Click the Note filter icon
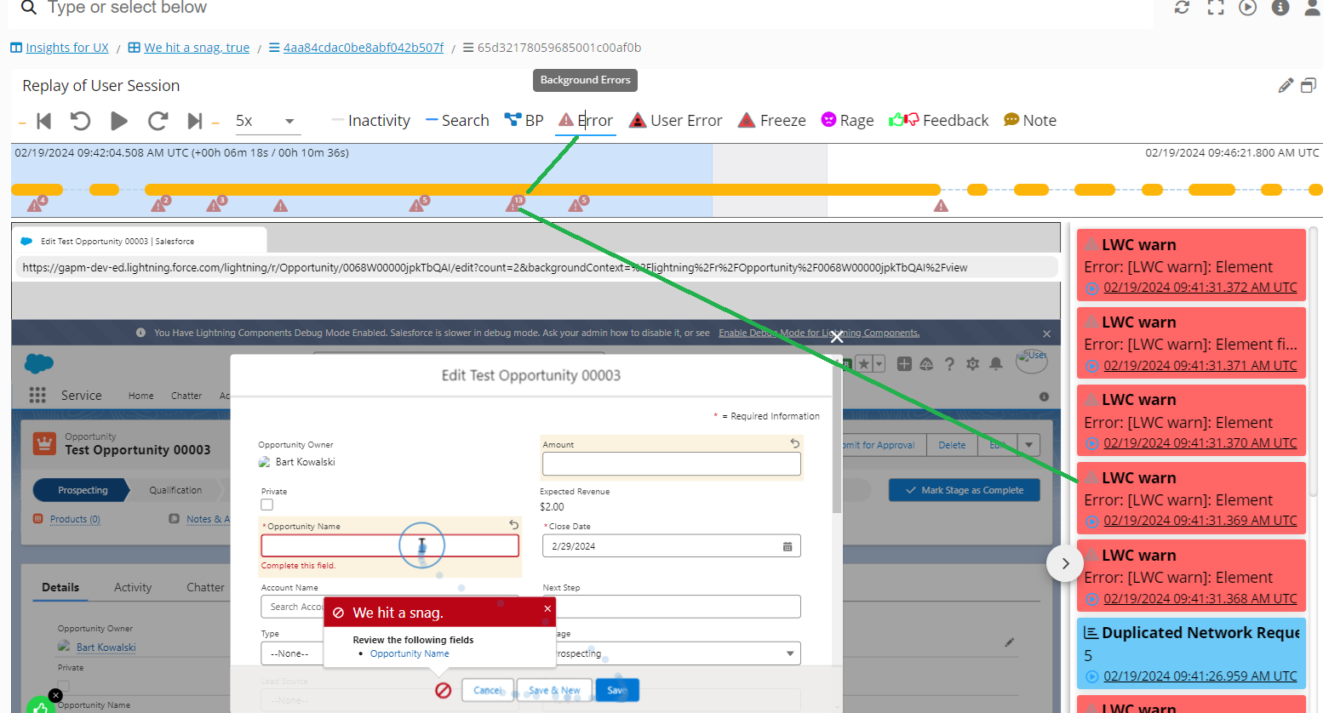This screenshot has height=713, width=1323. click(x=1012, y=120)
